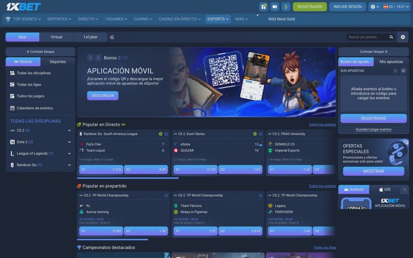413x258 pixels.
Task: Open DEPORTES menu
Action: coord(59,19)
